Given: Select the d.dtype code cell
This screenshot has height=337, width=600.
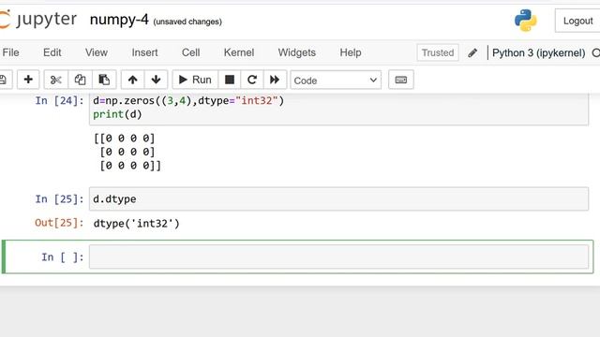Looking at the screenshot, I should [x=338, y=198].
